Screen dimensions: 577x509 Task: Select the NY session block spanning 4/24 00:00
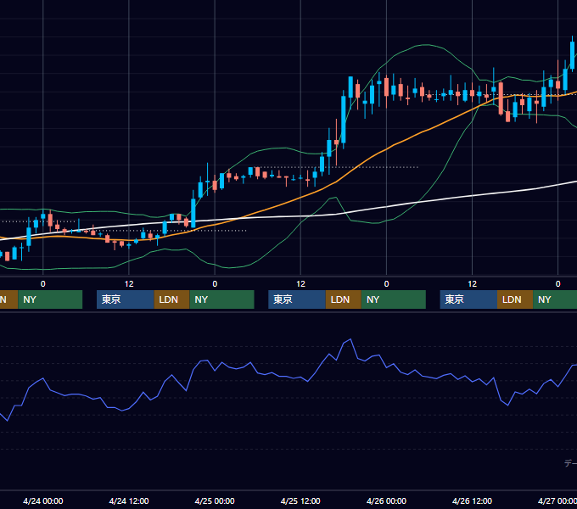[x=50, y=299]
